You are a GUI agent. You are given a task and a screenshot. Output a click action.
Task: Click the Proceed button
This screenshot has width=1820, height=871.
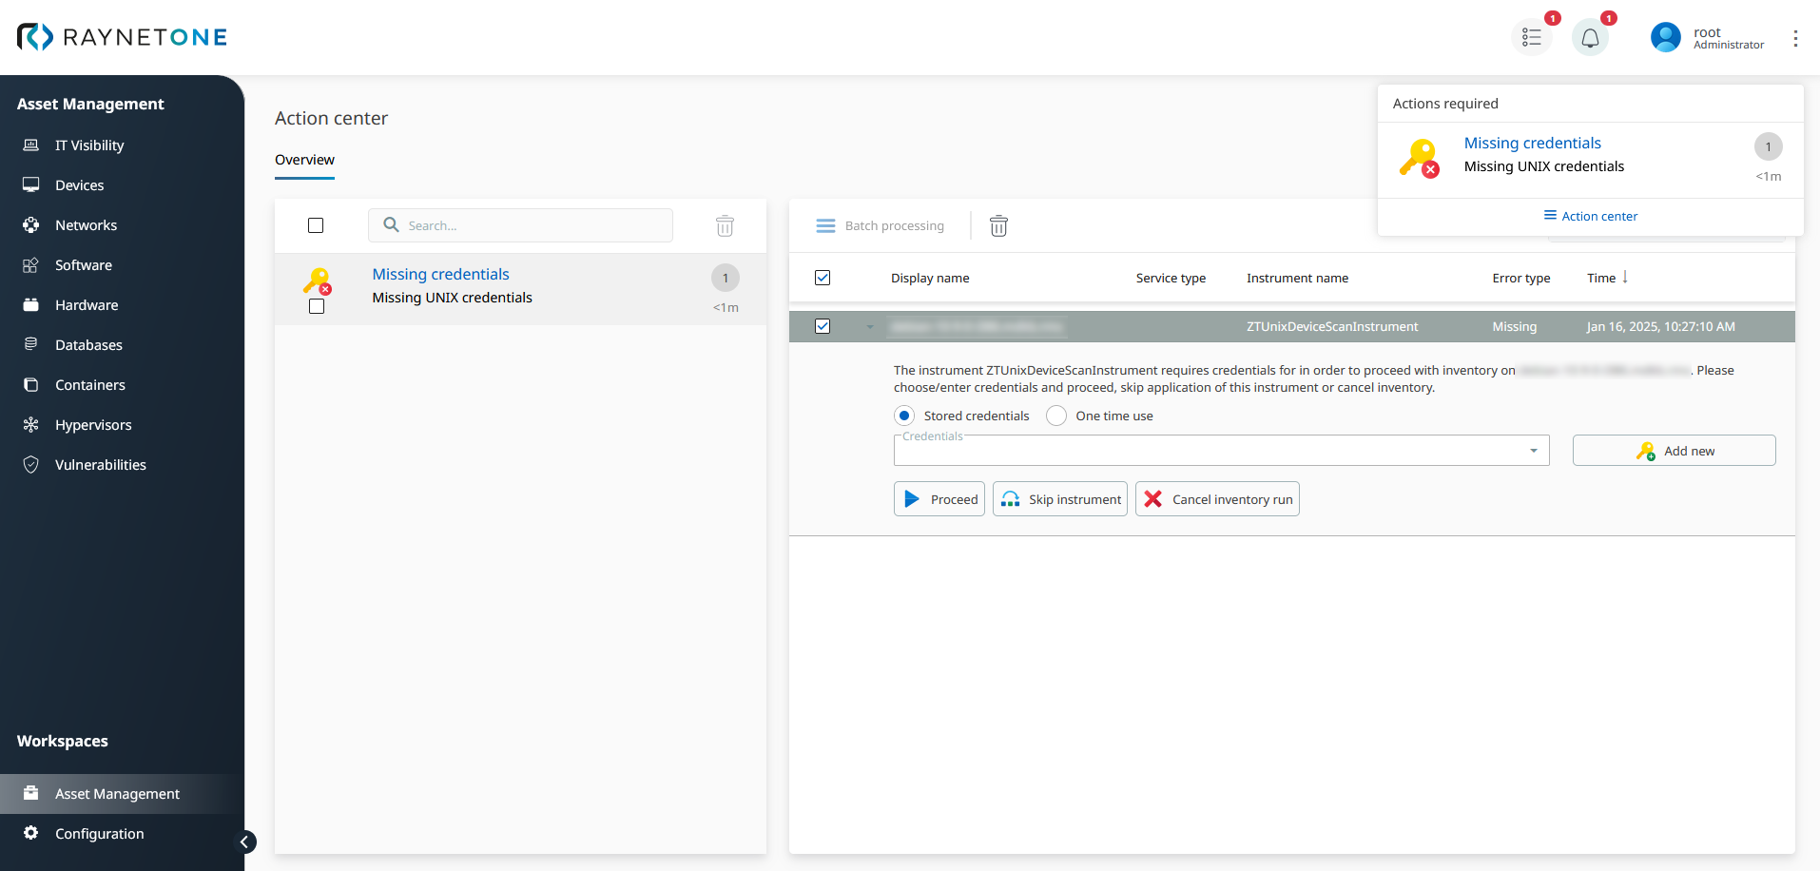pyautogui.click(x=939, y=499)
